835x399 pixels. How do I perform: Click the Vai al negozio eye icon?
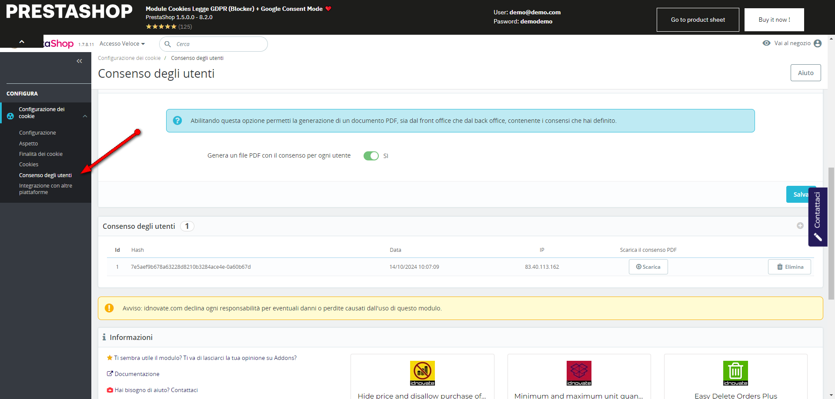pyautogui.click(x=766, y=43)
